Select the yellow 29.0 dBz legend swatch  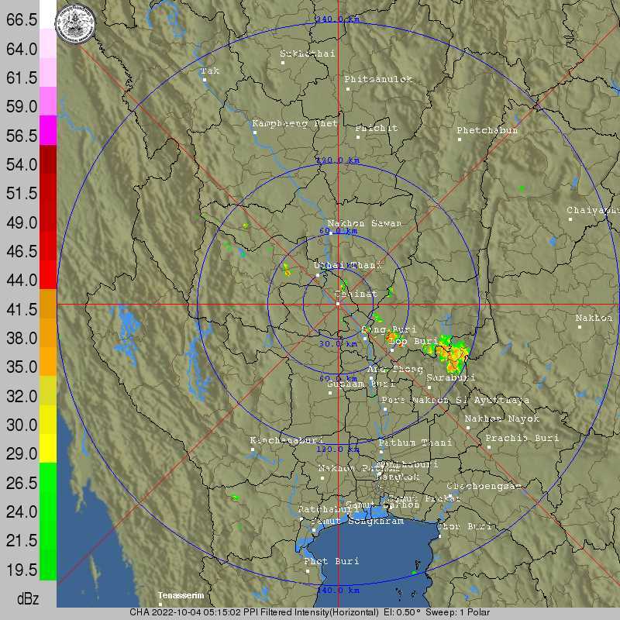pyautogui.click(x=48, y=448)
